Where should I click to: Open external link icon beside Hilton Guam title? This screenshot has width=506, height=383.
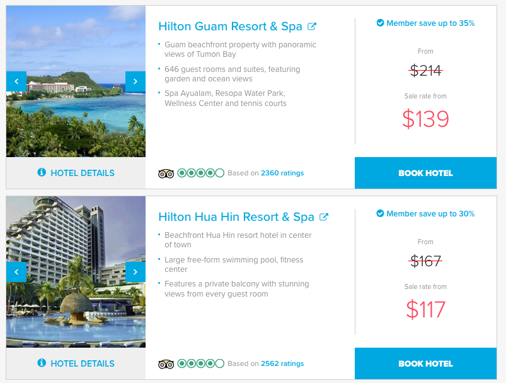[x=312, y=26]
